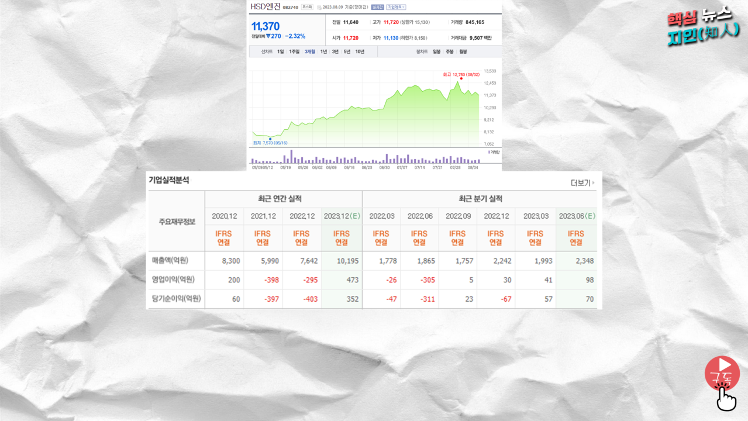
Task: Click the 352 net income cell
Action: [x=351, y=299]
